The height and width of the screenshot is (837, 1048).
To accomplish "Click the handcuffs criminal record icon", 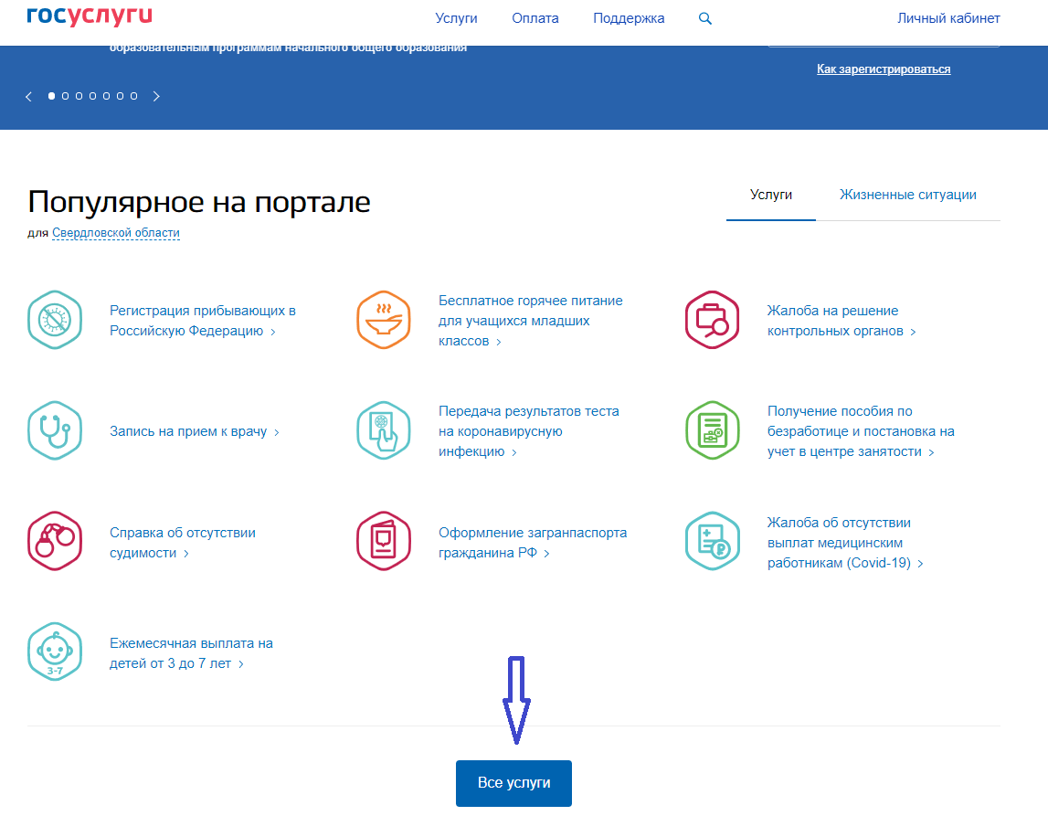I will (x=55, y=541).
